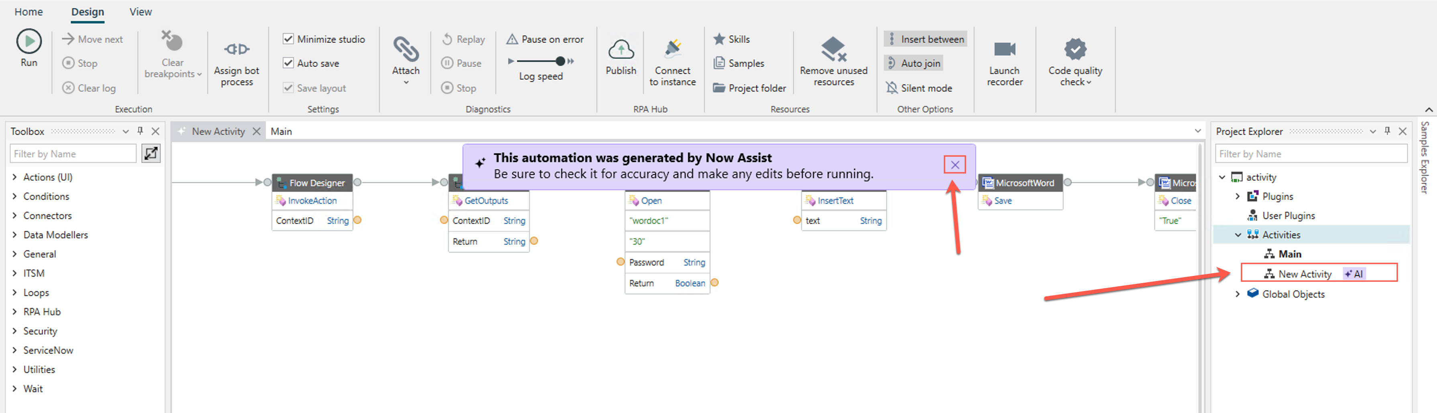Publish to RPA Hub via cloud icon

click(x=621, y=50)
